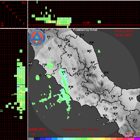Click the GR city label
The height and width of the screenshot is (140, 140).
point(45,65)
